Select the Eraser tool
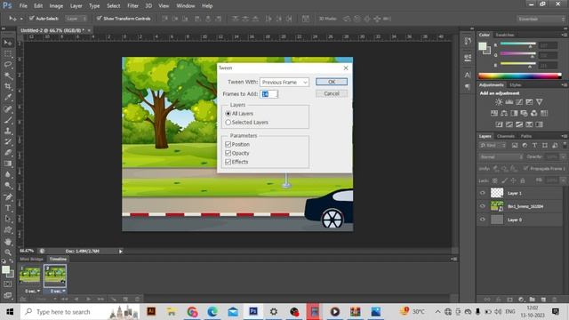 click(8, 153)
